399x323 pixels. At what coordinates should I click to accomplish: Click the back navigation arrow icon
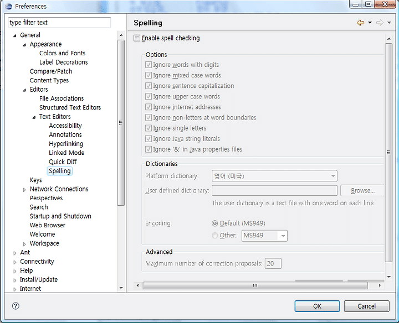click(360, 23)
